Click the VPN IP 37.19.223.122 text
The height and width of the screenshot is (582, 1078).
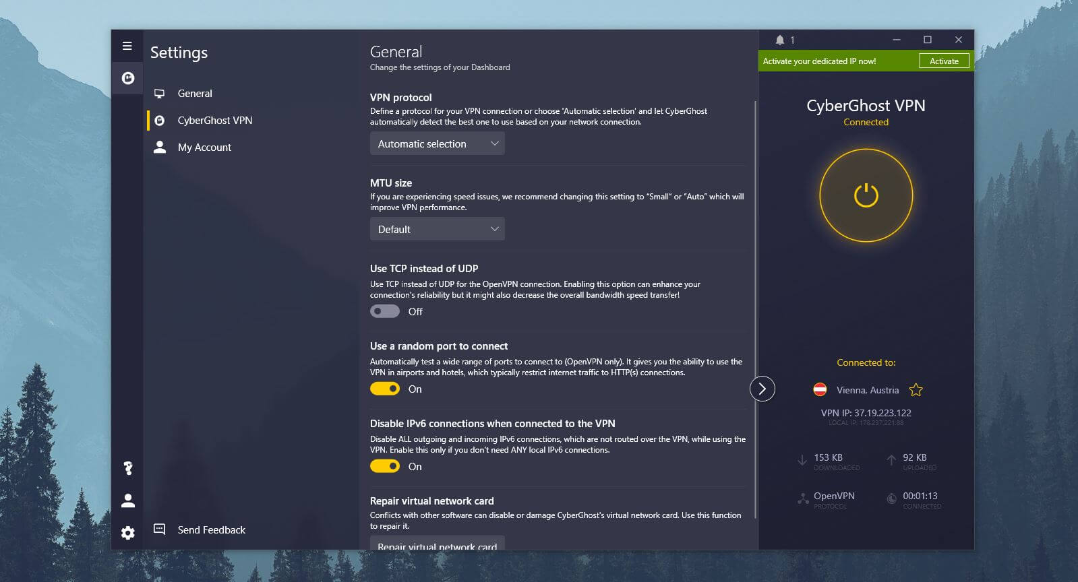pos(866,413)
